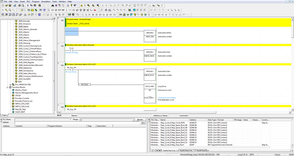Click the Print icon in the toolbar

[19, 6]
